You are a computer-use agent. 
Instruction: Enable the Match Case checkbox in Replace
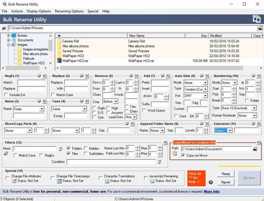tap(53, 95)
